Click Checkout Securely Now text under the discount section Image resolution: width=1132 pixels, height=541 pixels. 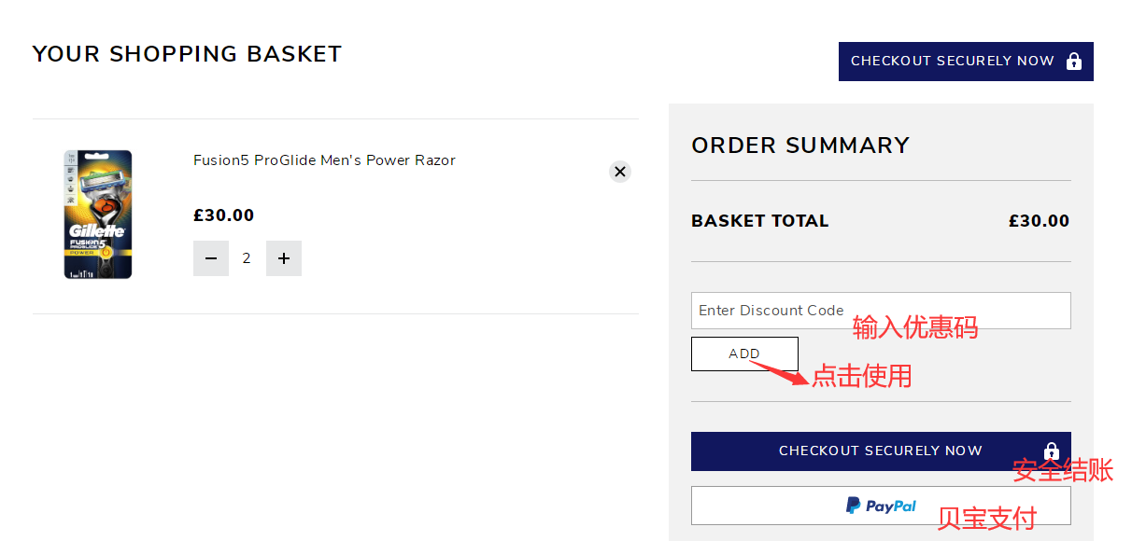click(x=880, y=451)
